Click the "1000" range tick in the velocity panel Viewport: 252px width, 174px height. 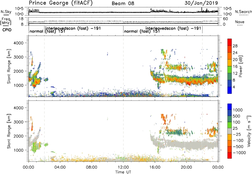19,150
